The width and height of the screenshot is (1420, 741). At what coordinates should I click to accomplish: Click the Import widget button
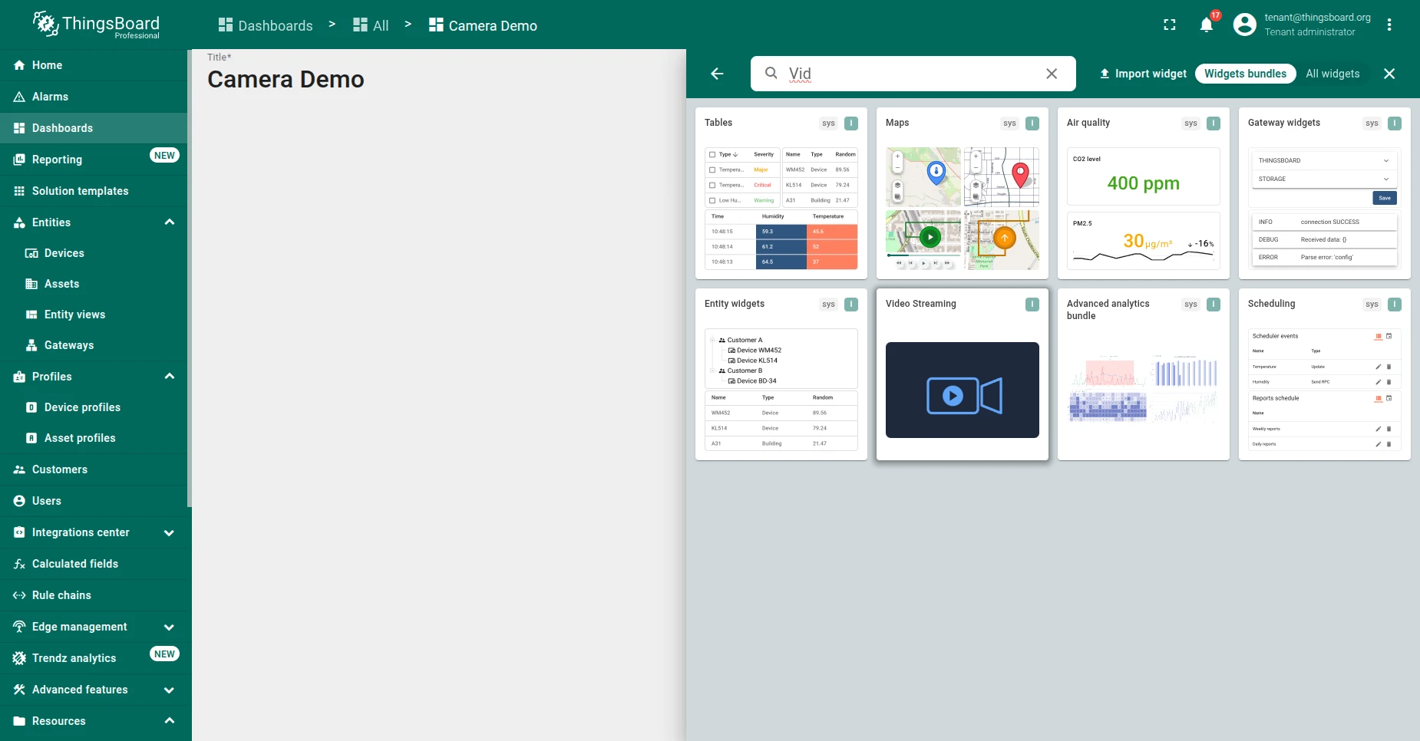(x=1142, y=74)
